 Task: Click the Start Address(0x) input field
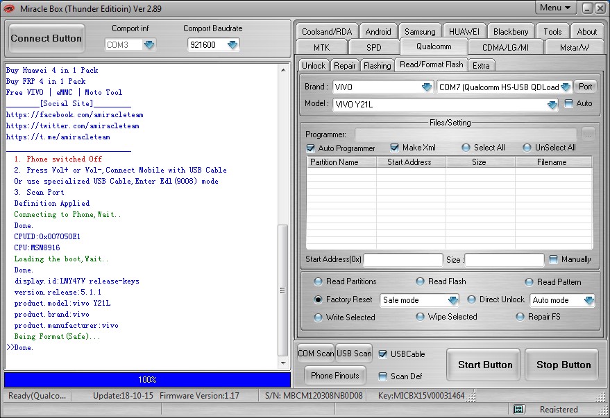403,259
